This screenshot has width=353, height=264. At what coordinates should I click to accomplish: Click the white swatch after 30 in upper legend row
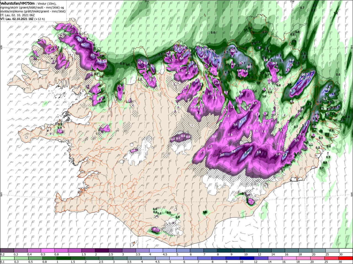point(346,251)
